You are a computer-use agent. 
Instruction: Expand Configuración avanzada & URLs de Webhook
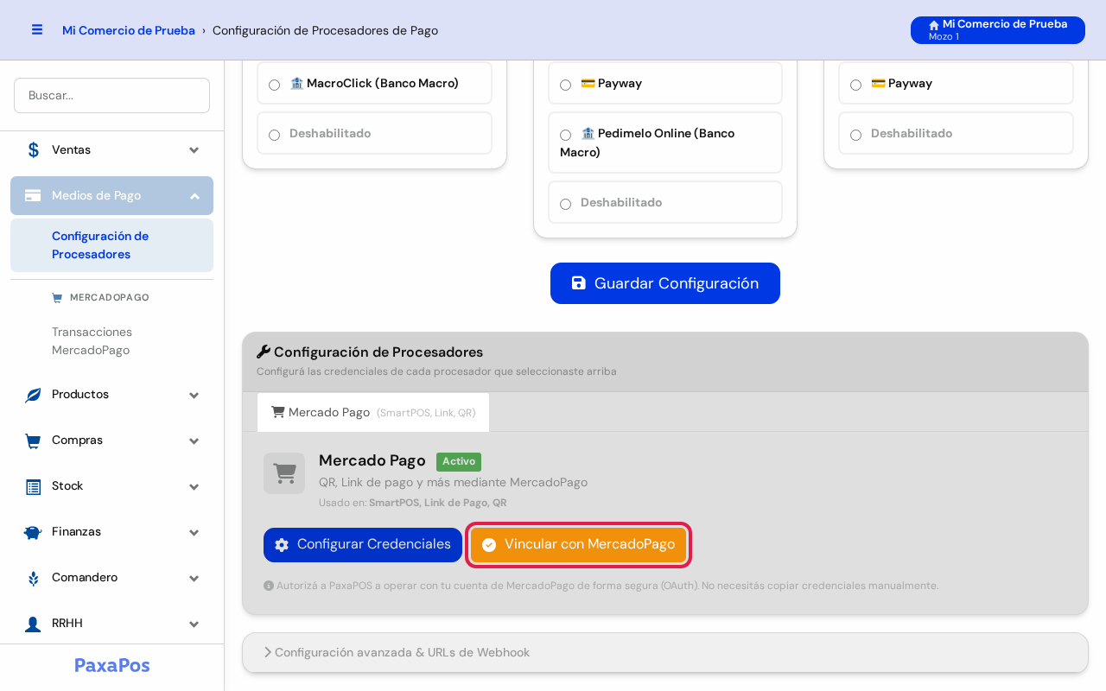pos(665,653)
